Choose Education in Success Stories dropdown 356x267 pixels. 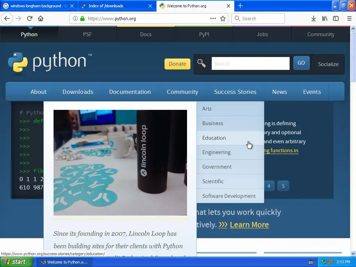(x=230, y=138)
